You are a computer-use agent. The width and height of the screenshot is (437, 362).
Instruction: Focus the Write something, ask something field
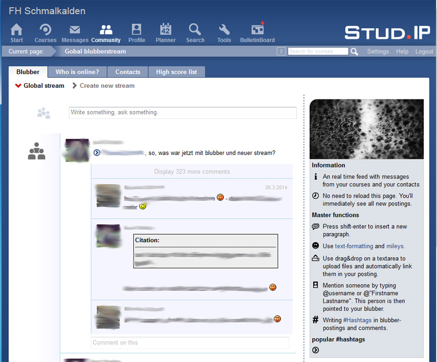coord(183,112)
